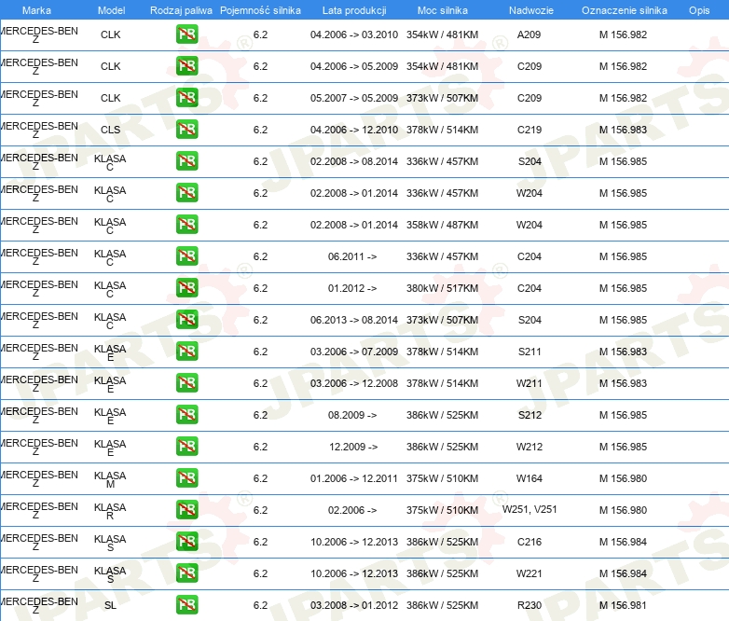The width and height of the screenshot is (729, 621).
Task: Select body code R230
Action: click(x=530, y=605)
